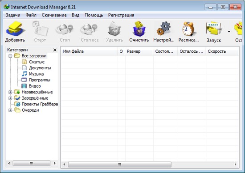The height and width of the screenshot is (173, 245).
Task: Click the Очереди folders icon
Action: tap(17, 110)
